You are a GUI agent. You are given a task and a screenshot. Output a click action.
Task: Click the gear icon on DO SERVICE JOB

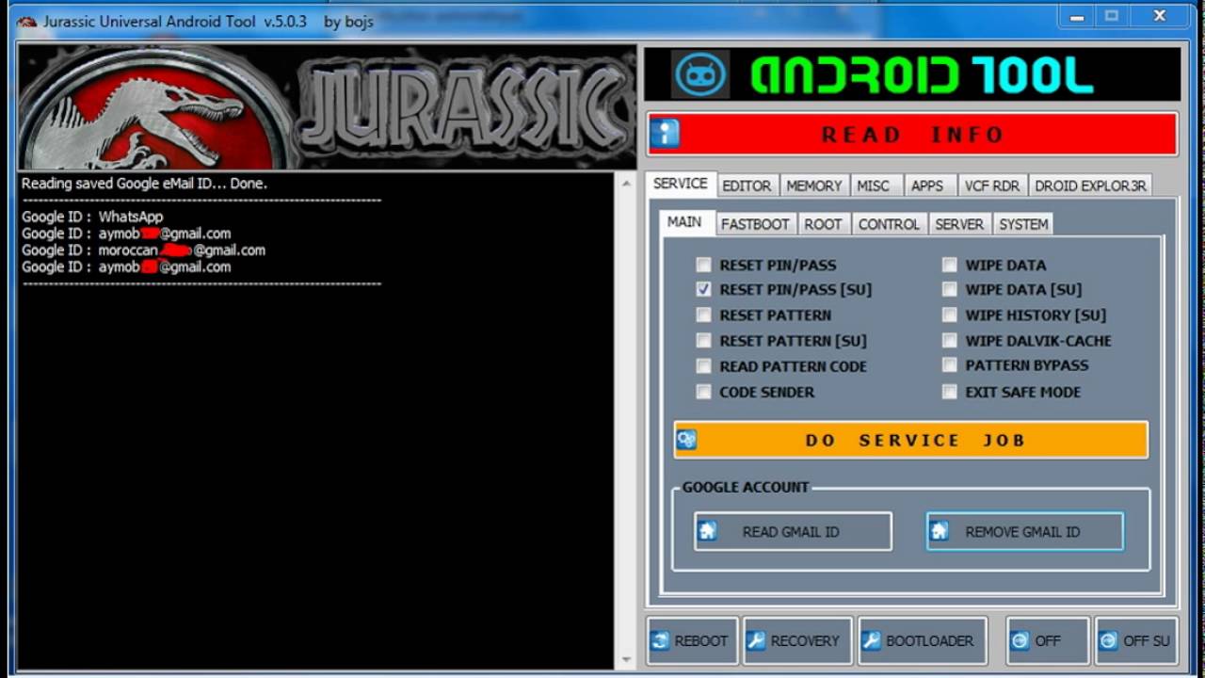pyautogui.click(x=686, y=440)
